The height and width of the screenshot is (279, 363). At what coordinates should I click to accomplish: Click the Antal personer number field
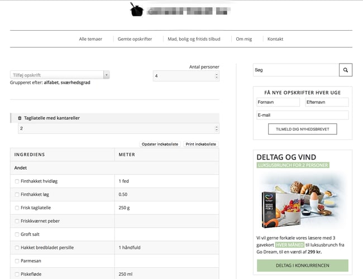[x=186, y=76]
